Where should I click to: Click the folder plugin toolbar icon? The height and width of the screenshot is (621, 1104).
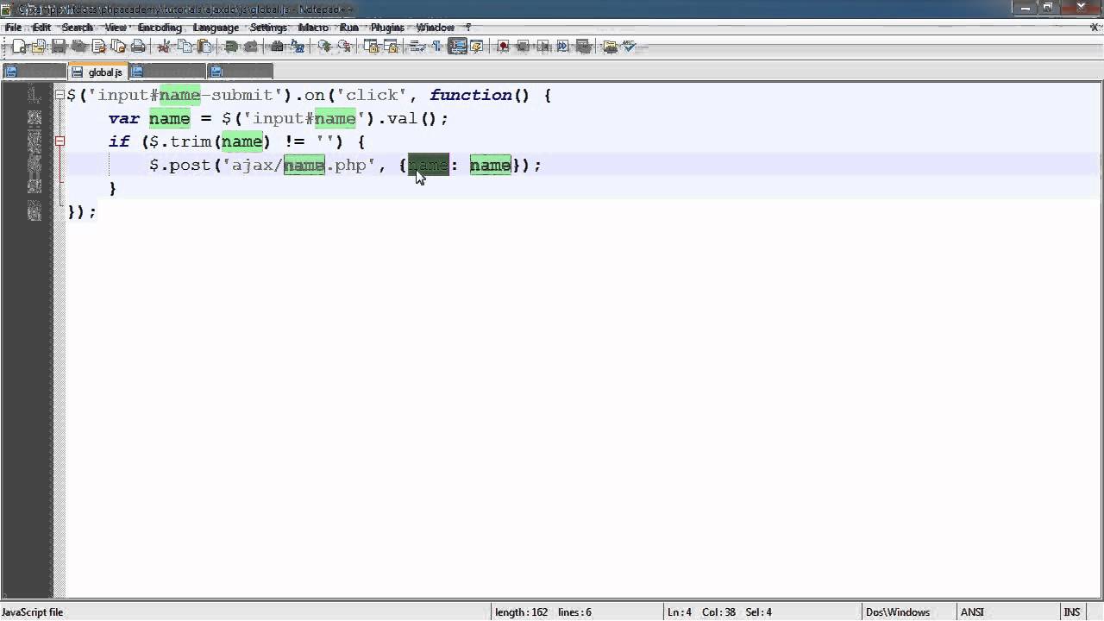(x=611, y=47)
